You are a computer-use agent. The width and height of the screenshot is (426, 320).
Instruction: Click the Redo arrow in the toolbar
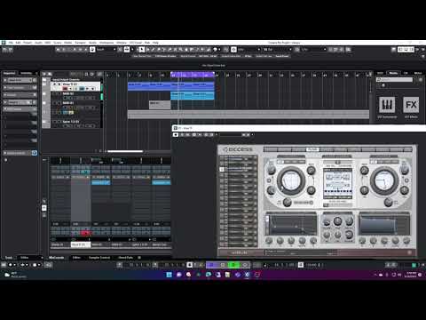coord(11,50)
